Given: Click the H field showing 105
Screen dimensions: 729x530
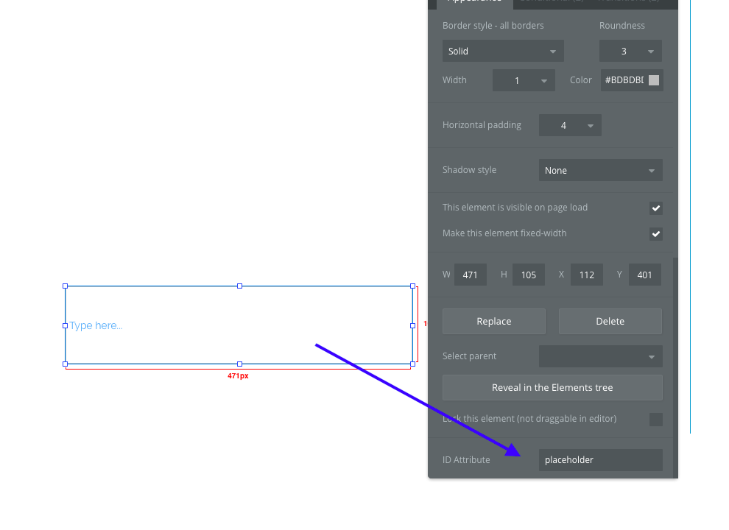Looking at the screenshot, I should (x=529, y=275).
